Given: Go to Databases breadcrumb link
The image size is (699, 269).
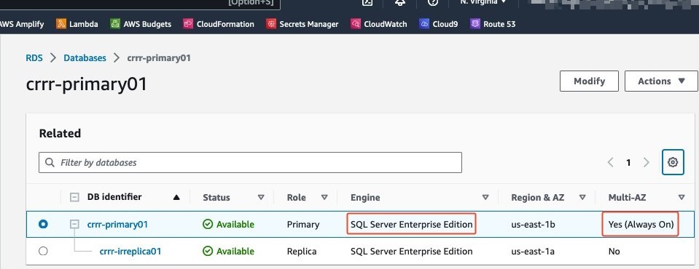Looking at the screenshot, I should (x=85, y=58).
